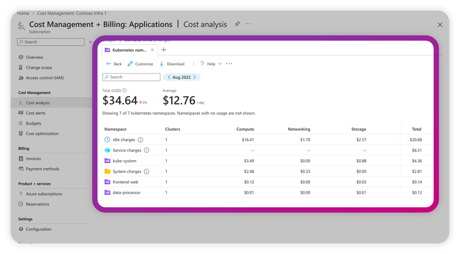Close the Kubernetes namespaces tab
460x254 pixels.
click(x=152, y=50)
